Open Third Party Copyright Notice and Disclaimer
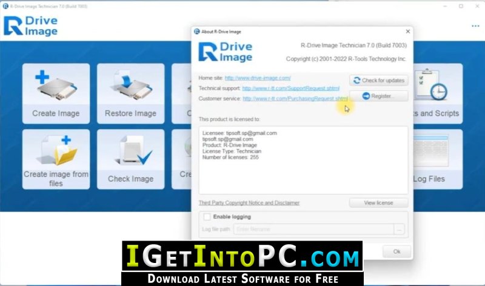 pos(249,203)
